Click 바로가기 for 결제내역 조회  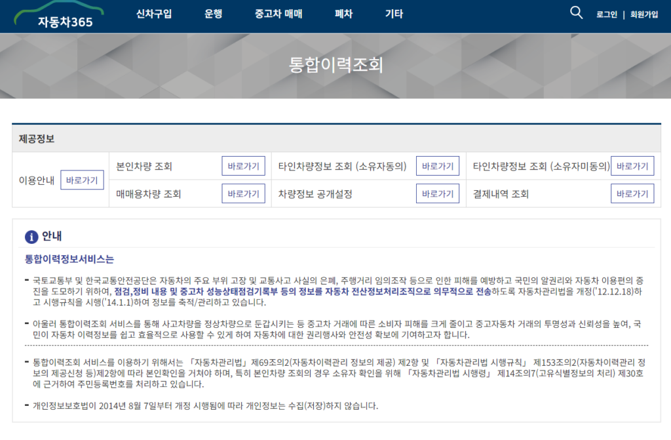click(632, 193)
